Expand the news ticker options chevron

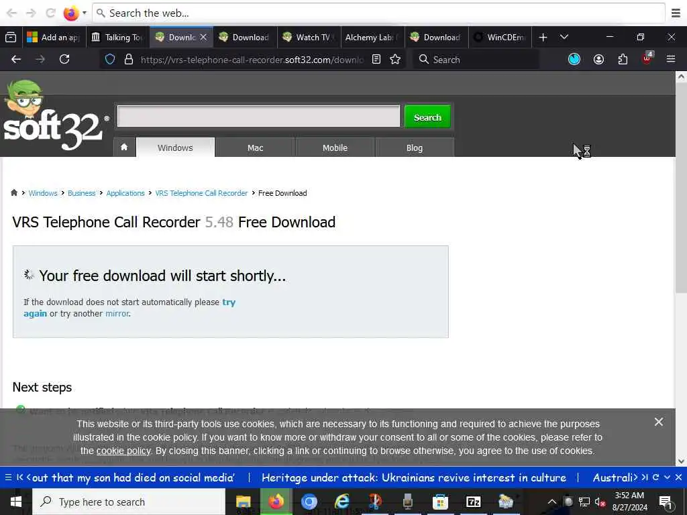tap(668, 477)
